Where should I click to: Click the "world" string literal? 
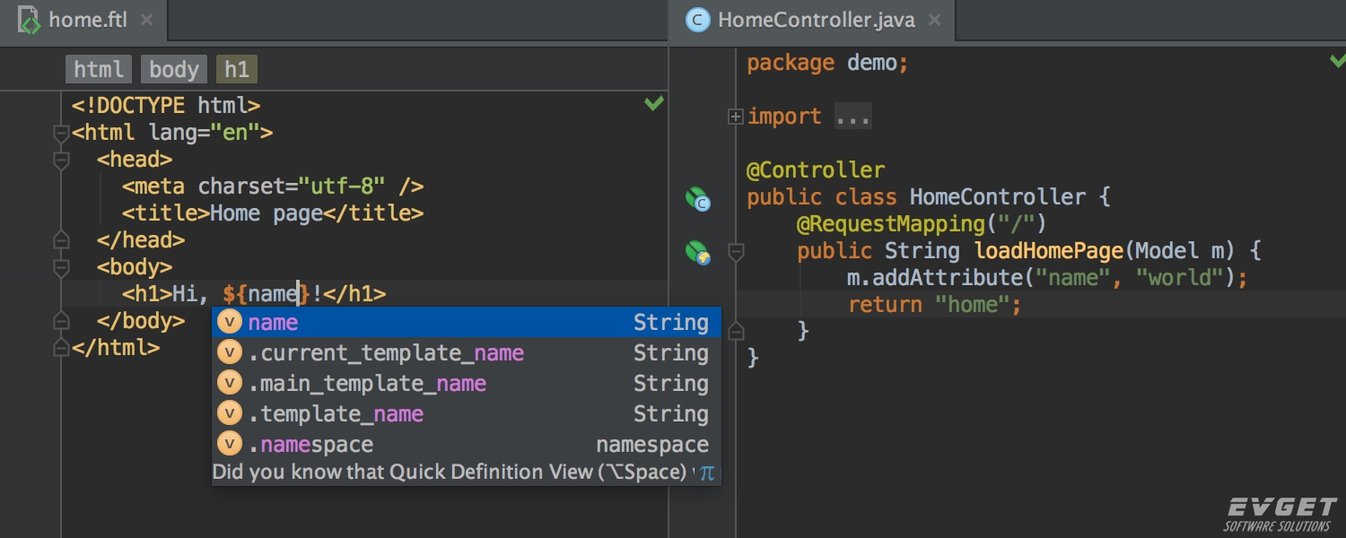click(x=1179, y=278)
